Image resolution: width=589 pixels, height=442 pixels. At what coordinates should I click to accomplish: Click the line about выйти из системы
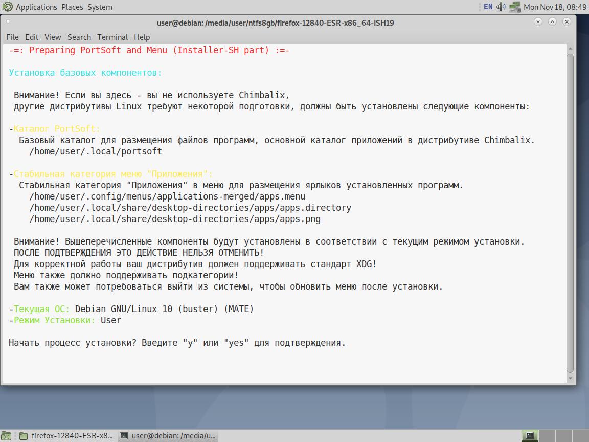click(228, 286)
